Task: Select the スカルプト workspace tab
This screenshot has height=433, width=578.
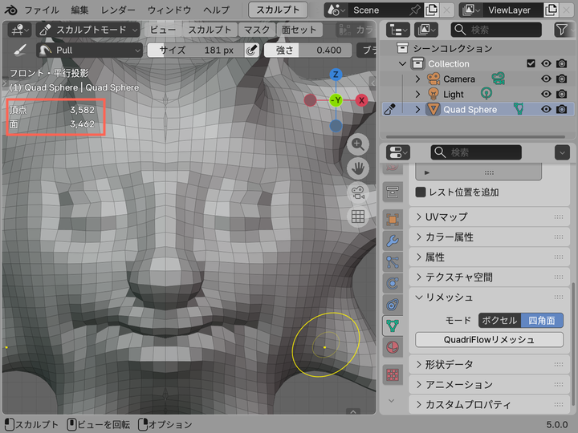Action: tap(278, 10)
